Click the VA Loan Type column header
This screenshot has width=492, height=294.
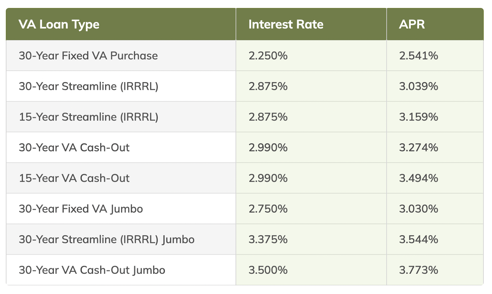point(59,24)
